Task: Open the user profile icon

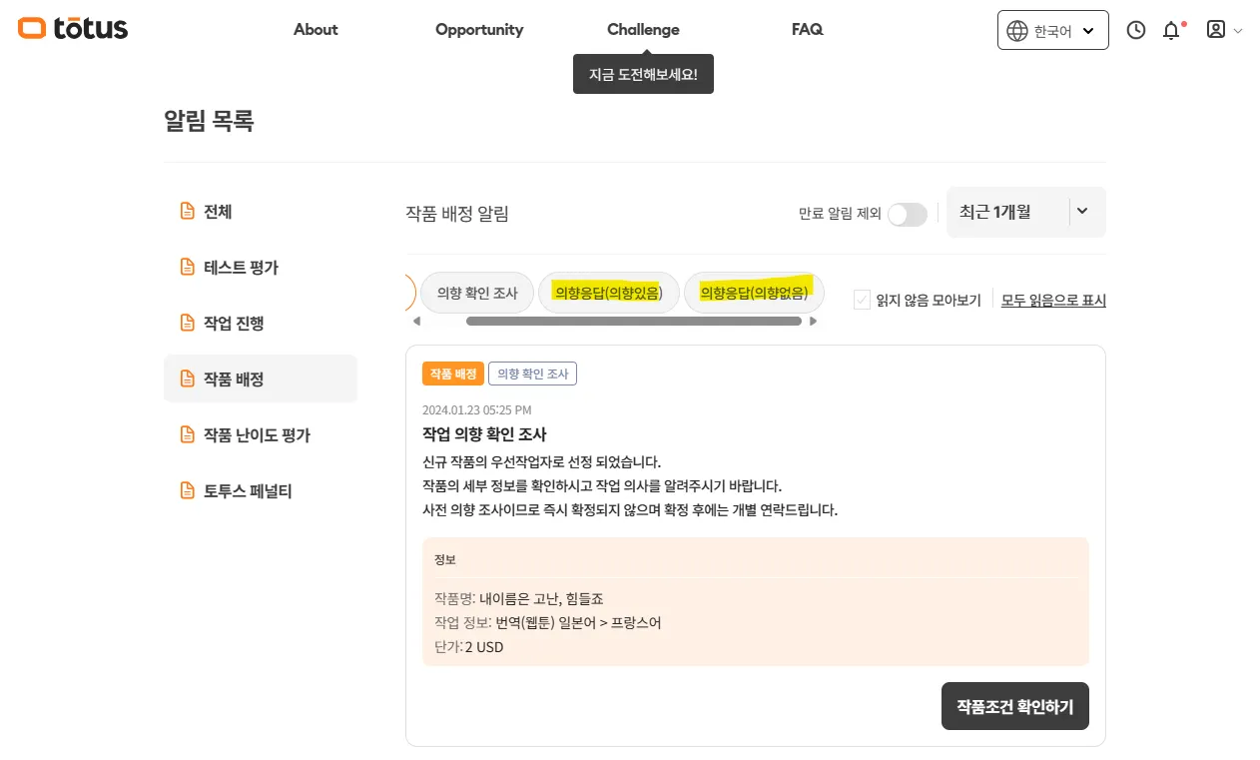Action: [x=1216, y=30]
